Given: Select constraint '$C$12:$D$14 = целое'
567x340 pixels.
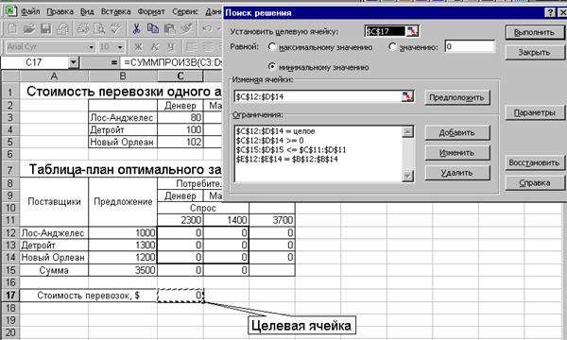Looking at the screenshot, I should [x=275, y=131].
